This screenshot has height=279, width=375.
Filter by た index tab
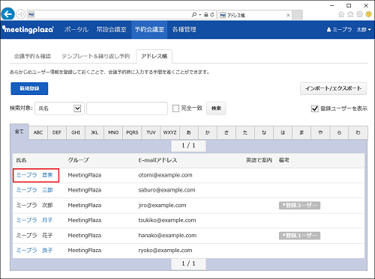pos(245,132)
